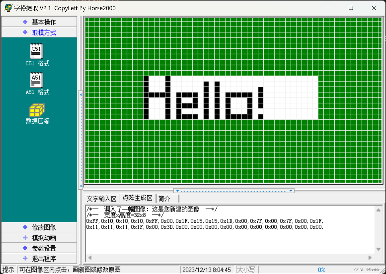This screenshot has height=274, width=386.
Task: Click the second hex line starting 0x11
Action: tap(205, 227)
